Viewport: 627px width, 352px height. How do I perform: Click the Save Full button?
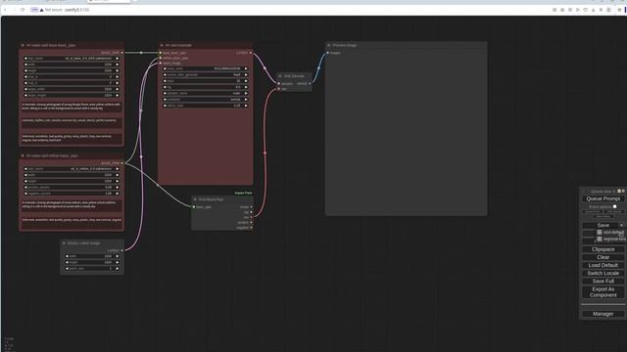click(x=603, y=282)
